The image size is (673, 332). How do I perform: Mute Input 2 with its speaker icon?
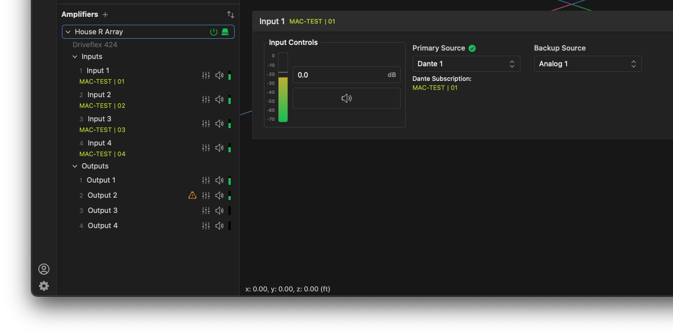(x=219, y=99)
